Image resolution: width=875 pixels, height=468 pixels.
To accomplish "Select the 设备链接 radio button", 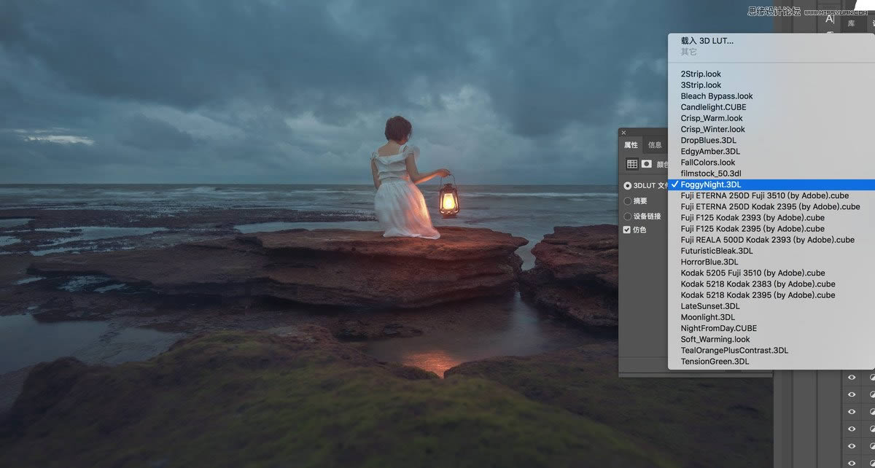I will (x=628, y=217).
